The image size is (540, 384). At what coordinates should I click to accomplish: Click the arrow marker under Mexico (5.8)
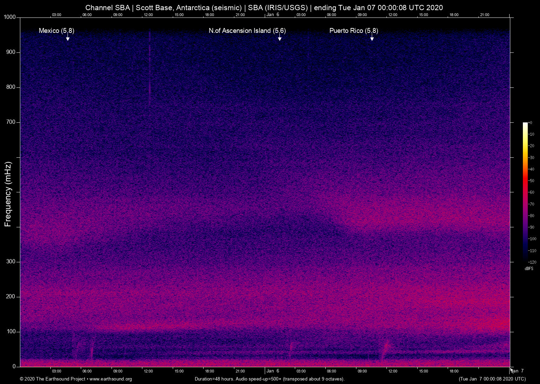point(68,38)
